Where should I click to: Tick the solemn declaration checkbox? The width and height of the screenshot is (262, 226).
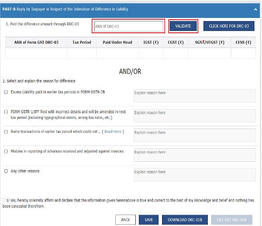tap(4, 200)
